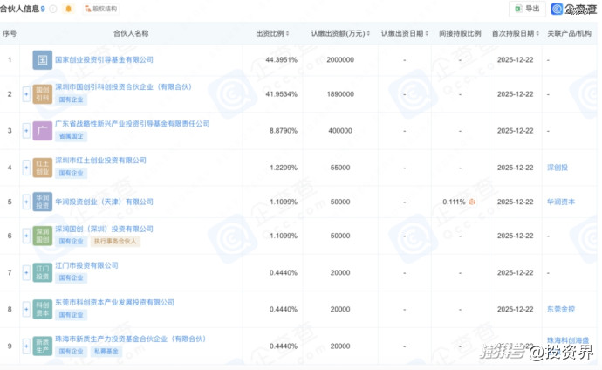Click the 华润投资 company logo icon
This screenshot has height=370, width=602.
pos(42,202)
